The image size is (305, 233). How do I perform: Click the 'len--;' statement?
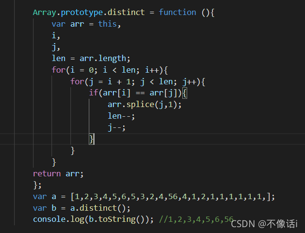[121, 116]
